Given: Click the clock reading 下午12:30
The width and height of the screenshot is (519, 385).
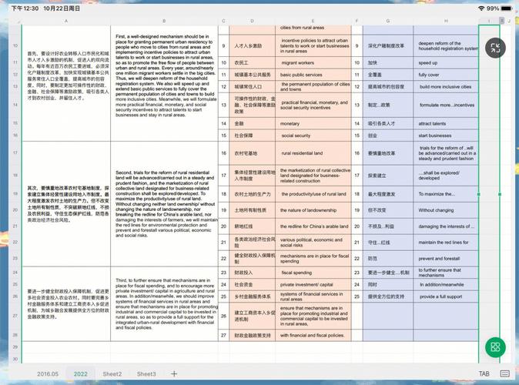Looking at the screenshot, I should point(25,8).
